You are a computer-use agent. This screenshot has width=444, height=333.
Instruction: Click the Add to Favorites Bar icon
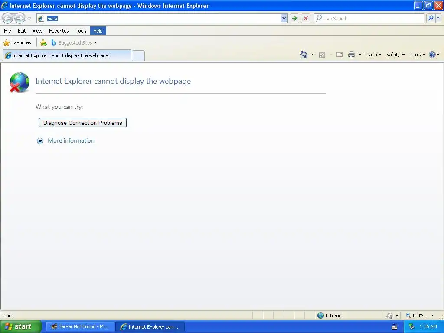pyautogui.click(x=43, y=43)
